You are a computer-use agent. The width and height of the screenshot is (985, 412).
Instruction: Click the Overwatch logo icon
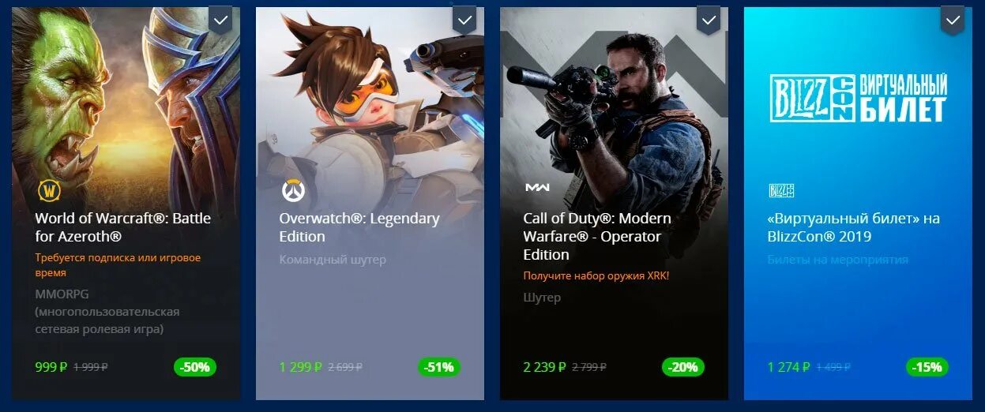293,190
